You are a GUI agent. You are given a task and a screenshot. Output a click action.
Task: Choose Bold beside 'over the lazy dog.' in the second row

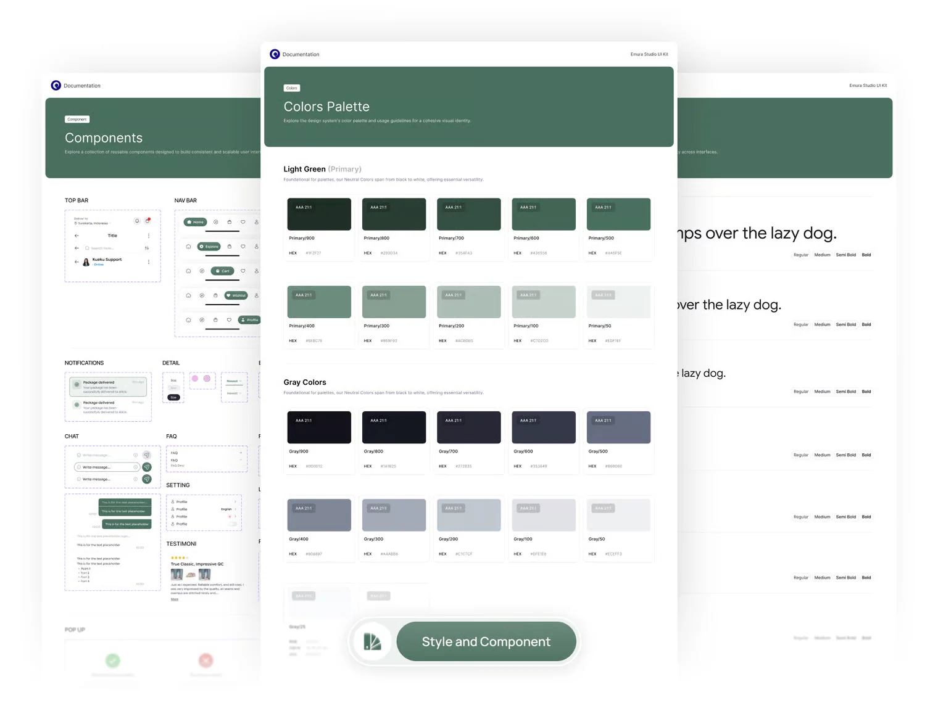point(866,324)
